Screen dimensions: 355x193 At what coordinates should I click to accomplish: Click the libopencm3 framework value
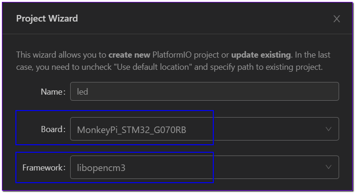click(101, 168)
